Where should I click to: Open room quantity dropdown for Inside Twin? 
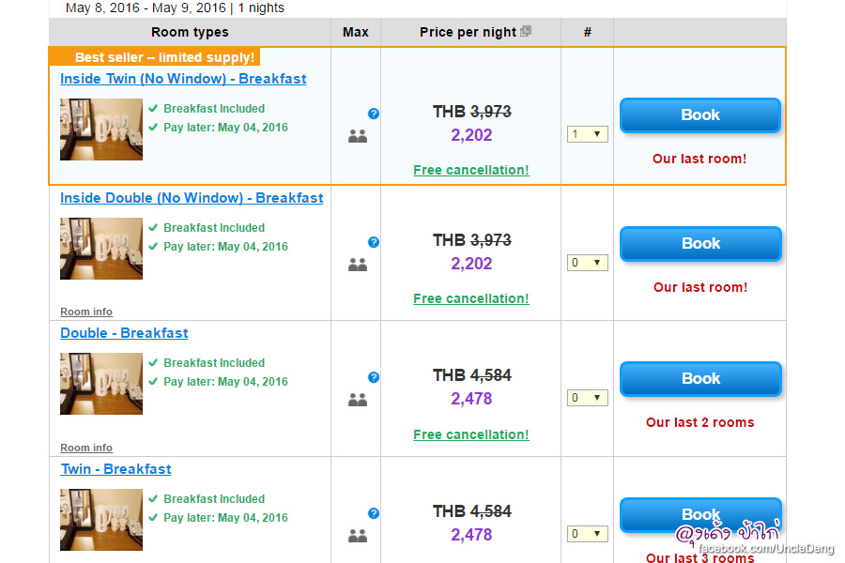coord(587,134)
